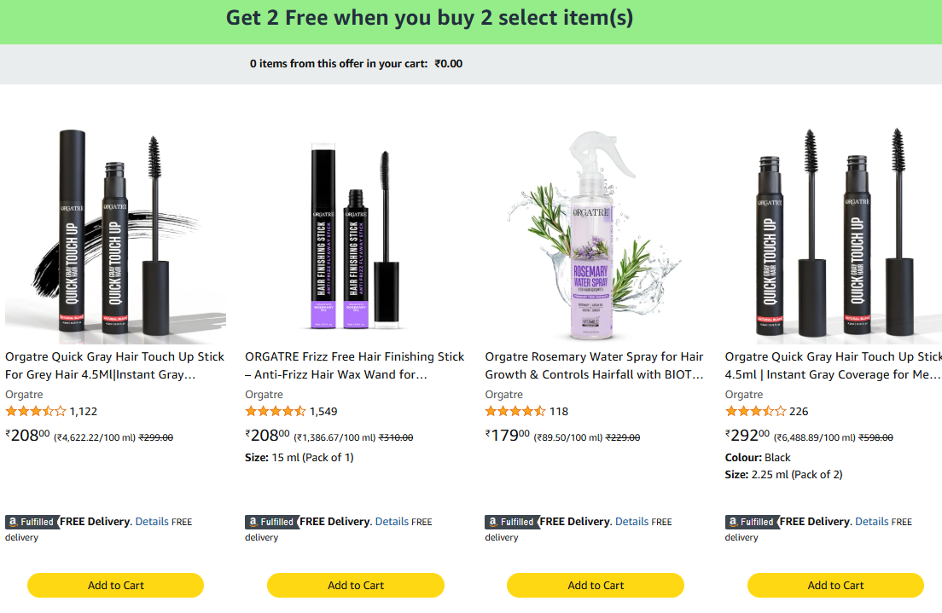The width and height of the screenshot is (942, 613).
Task: Click the Fulfilled badge under Hair Finishing Stick
Action: pyautogui.click(x=271, y=522)
